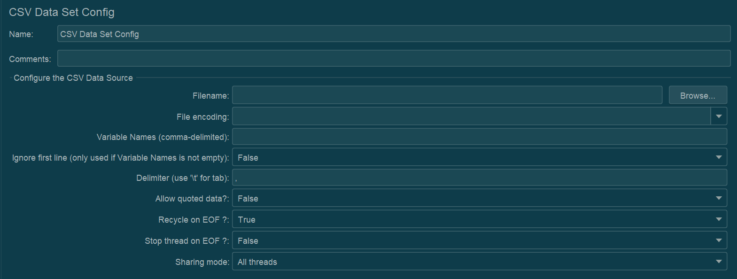Screen dimensions: 737x279
Task: Click the 'All threads' sharing mode value
Action: click(257, 262)
